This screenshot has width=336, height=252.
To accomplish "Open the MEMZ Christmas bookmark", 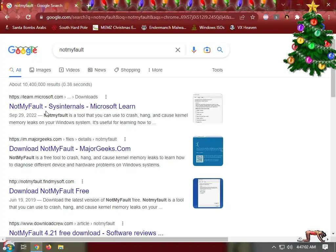I will 115,28.
